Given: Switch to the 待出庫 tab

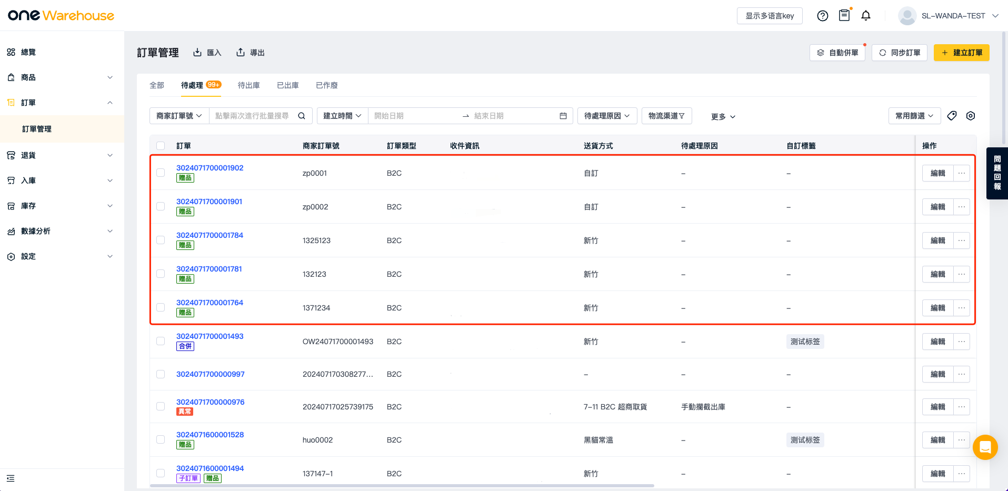Looking at the screenshot, I should [x=248, y=85].
